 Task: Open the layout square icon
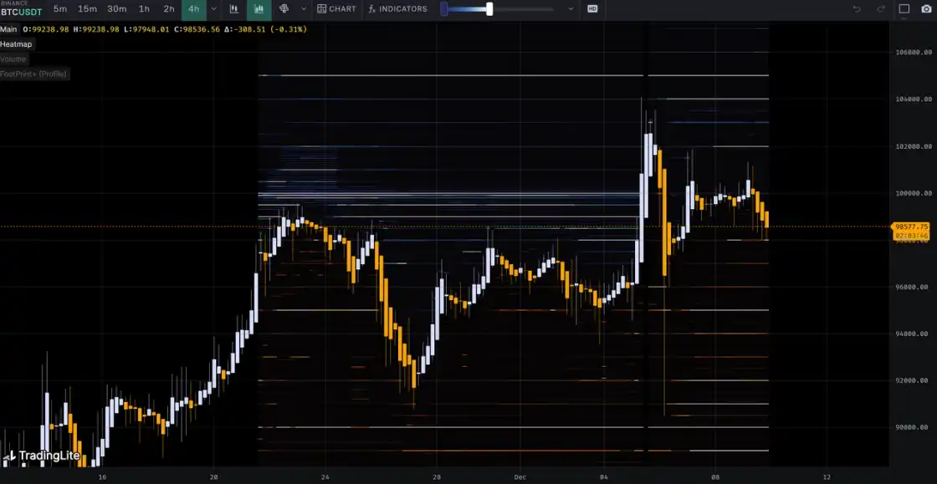click(x=904, y=9)
